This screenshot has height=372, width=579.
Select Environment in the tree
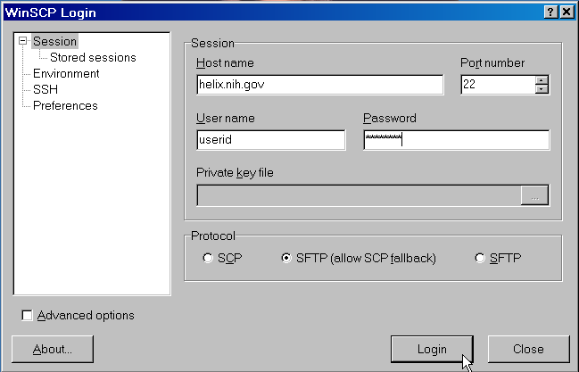point(66,73)
